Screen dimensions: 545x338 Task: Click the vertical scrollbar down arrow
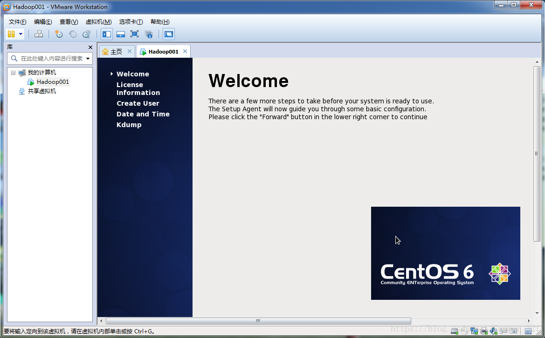pyautogui.click(x=537, y=313)
